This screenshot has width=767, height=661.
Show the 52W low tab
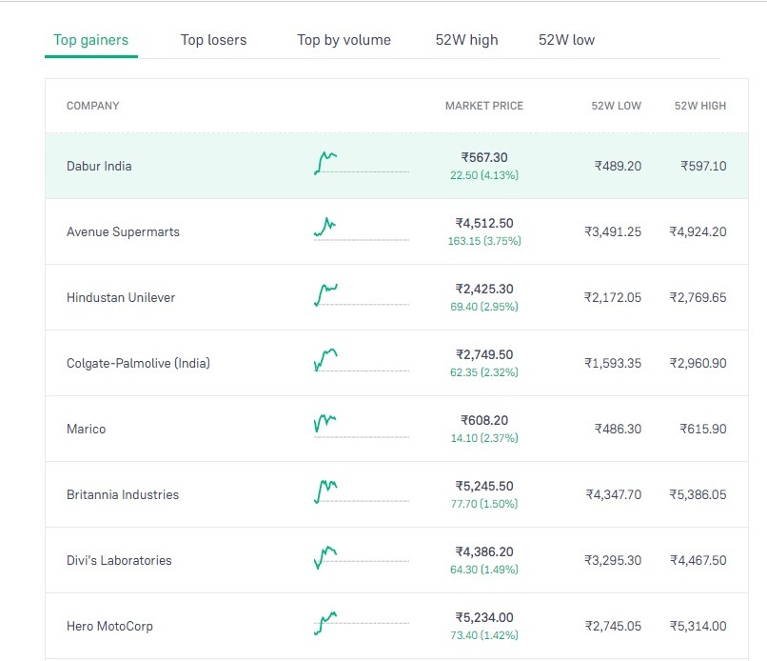pyautogui.click(x=566, y=40)
